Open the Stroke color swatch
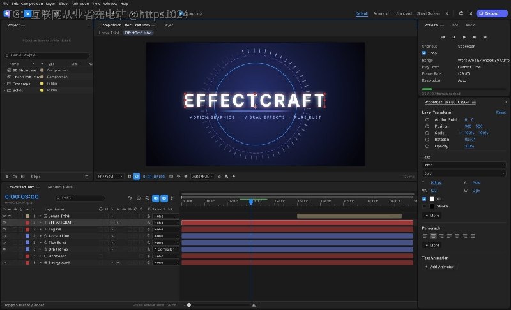 click(432, 206)
